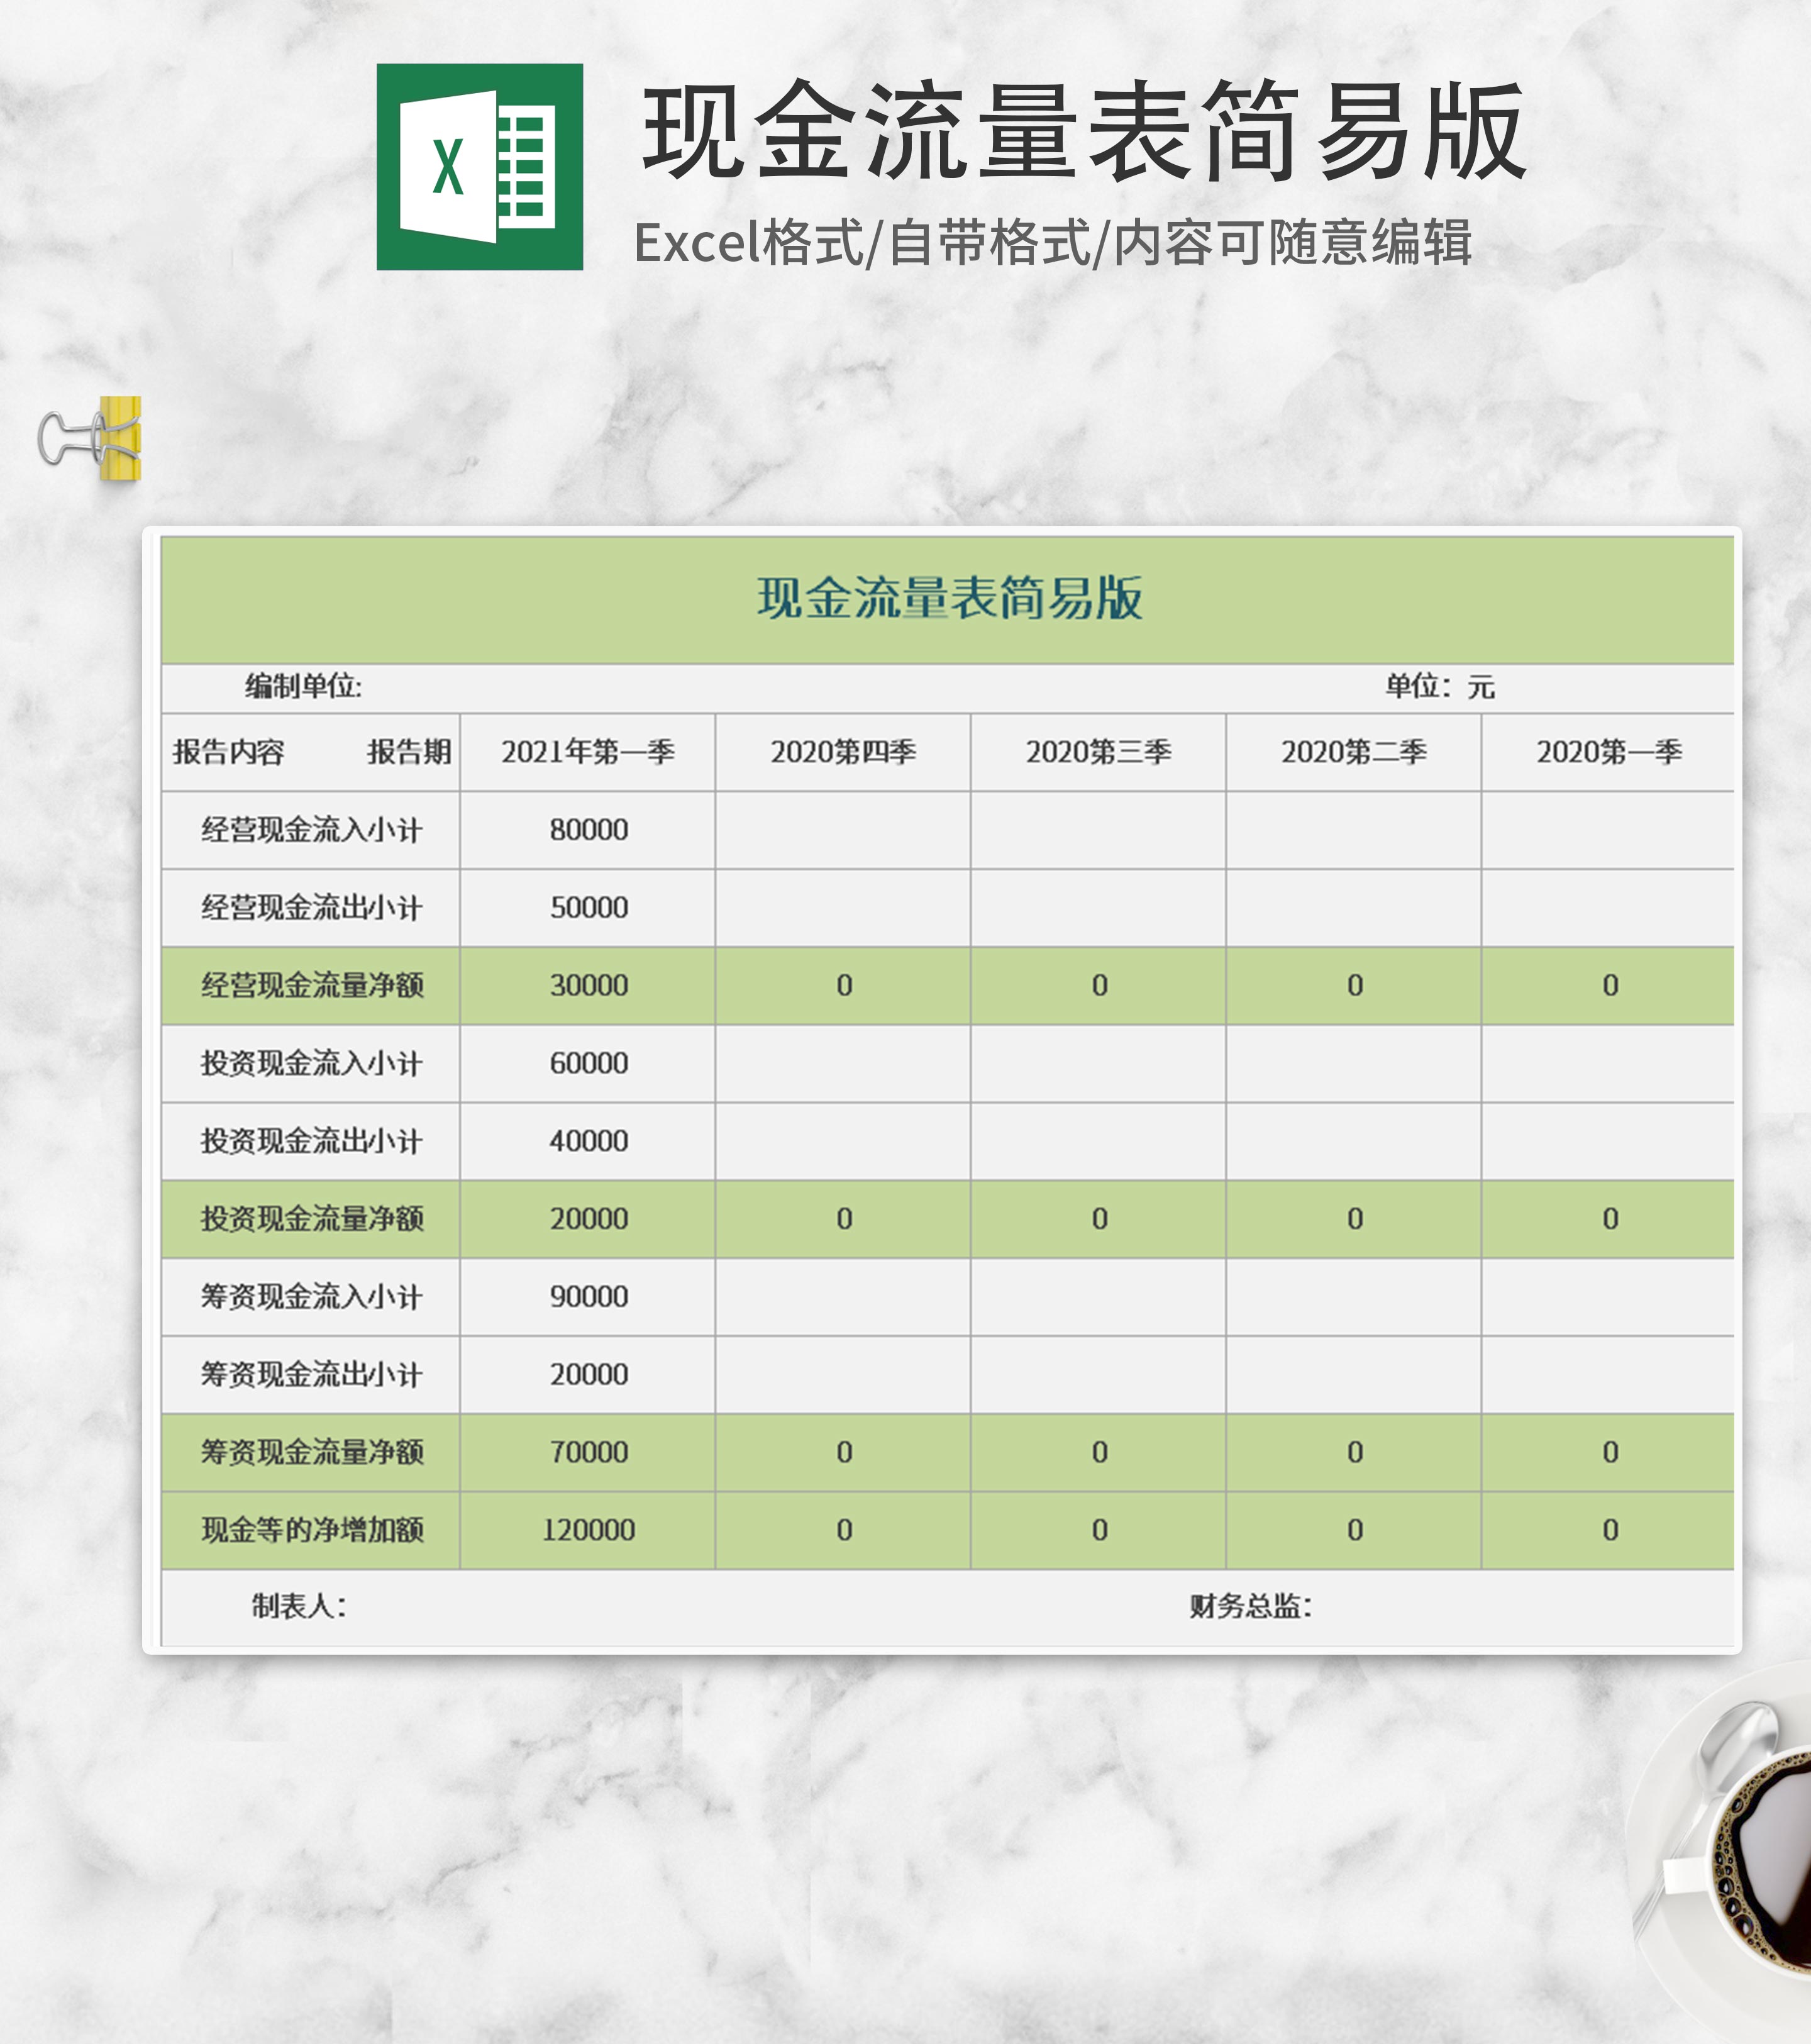Click the 编制单位 label field
Screen dimensions: 1811x2044
[303, 687]
